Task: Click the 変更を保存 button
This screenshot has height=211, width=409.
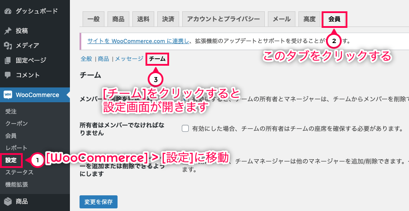Action: pyautogui.click(x=98, y=202)
